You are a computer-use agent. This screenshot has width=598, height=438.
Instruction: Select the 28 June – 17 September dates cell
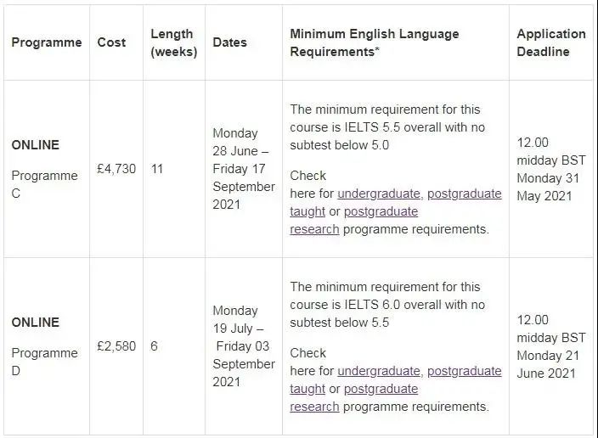[244, 169]
